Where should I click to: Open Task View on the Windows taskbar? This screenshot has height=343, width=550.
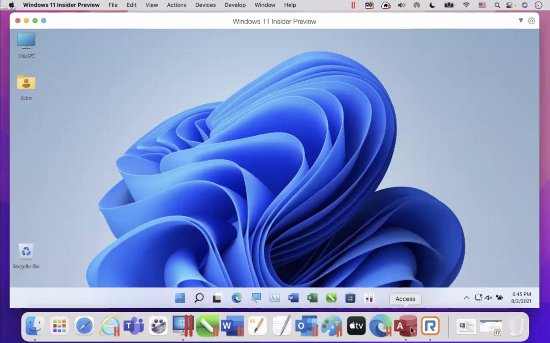click(217, 299)
